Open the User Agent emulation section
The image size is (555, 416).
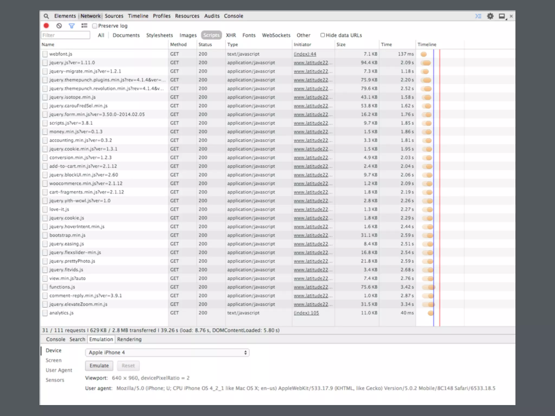point(59,370)
